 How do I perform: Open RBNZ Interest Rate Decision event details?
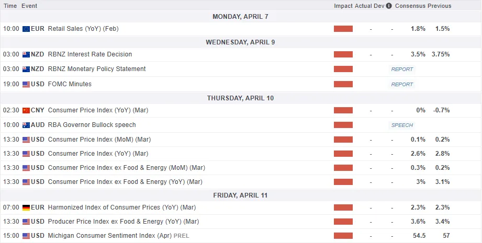[89, 54]
